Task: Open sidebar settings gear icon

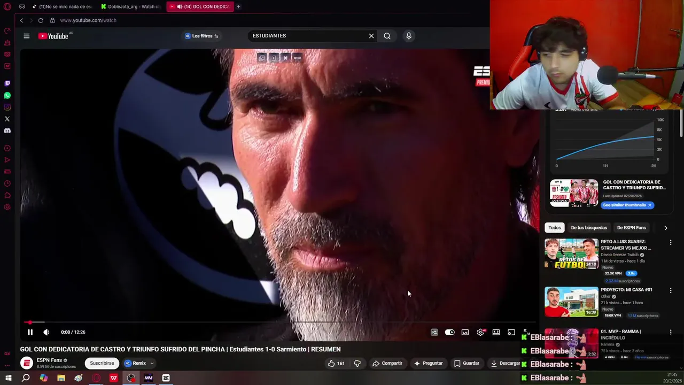Action: (7, 207)
